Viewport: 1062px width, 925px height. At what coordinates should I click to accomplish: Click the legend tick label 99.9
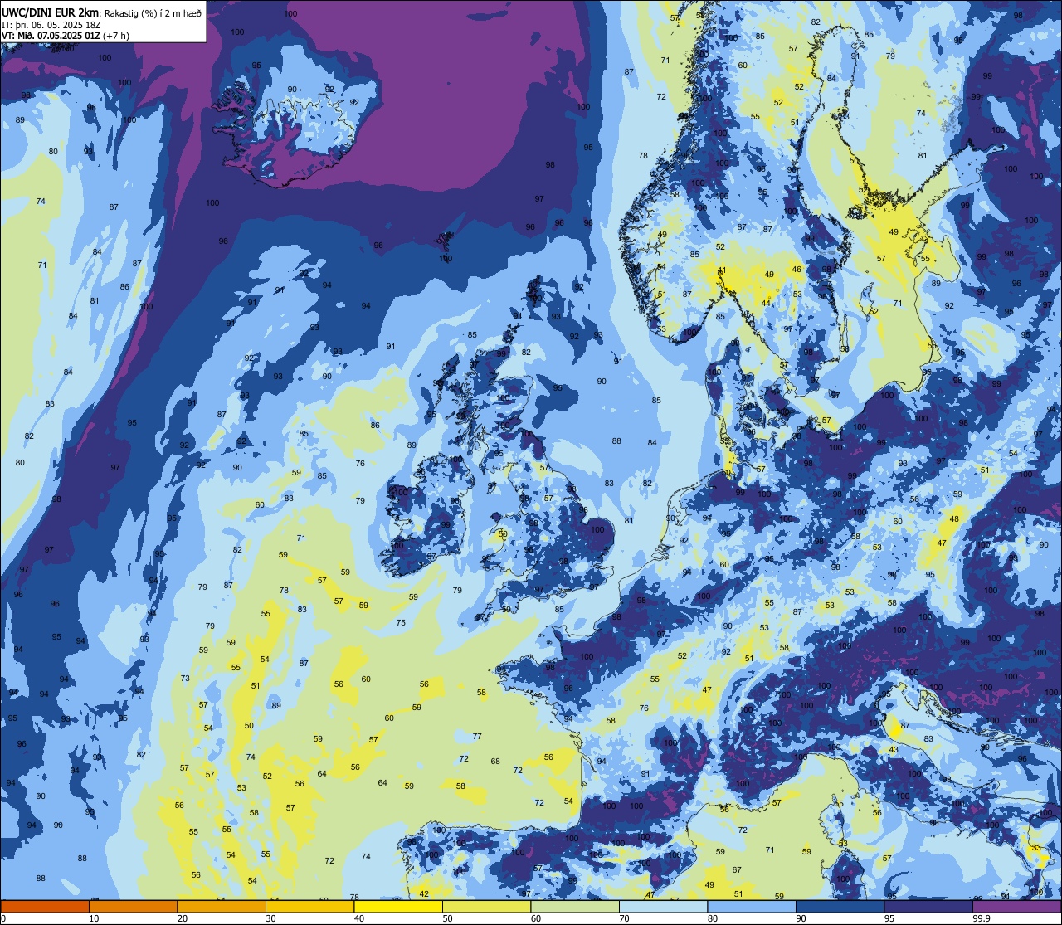click(x=982, y=918)
